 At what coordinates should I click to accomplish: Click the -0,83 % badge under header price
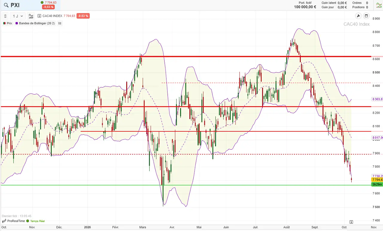(x=48, y=7)
